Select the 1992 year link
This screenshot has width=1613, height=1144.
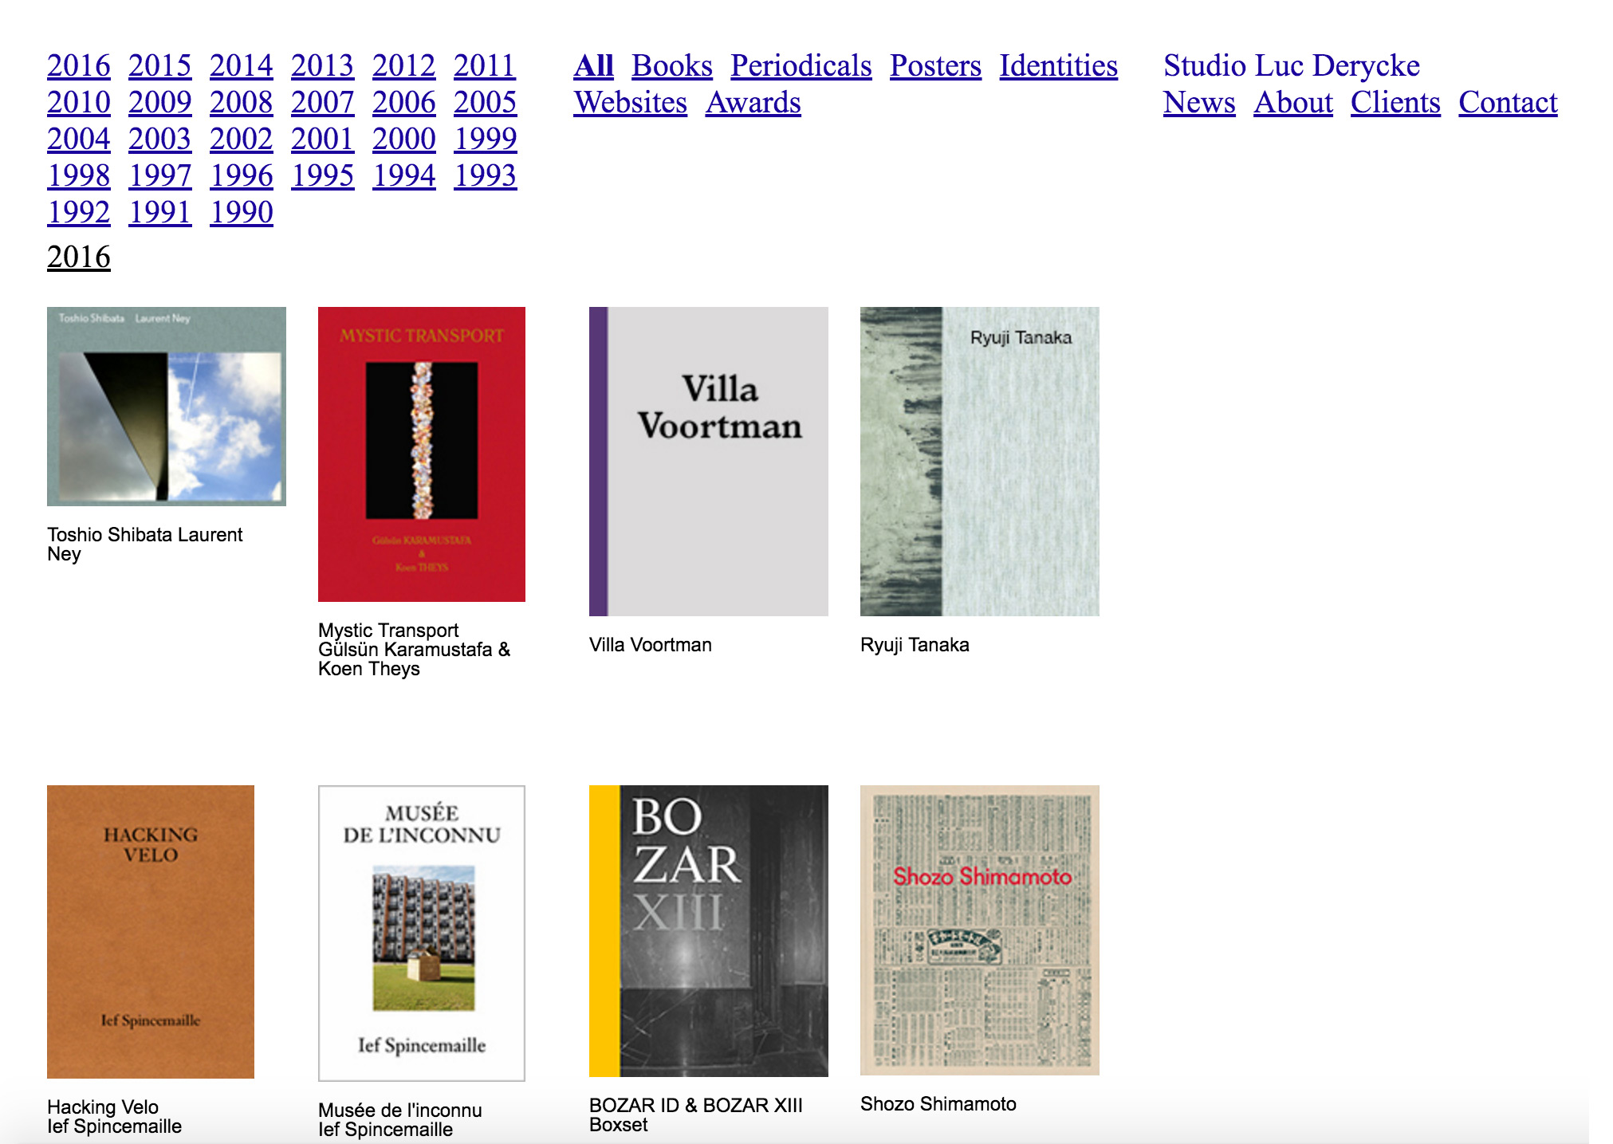tap(79, 212)
